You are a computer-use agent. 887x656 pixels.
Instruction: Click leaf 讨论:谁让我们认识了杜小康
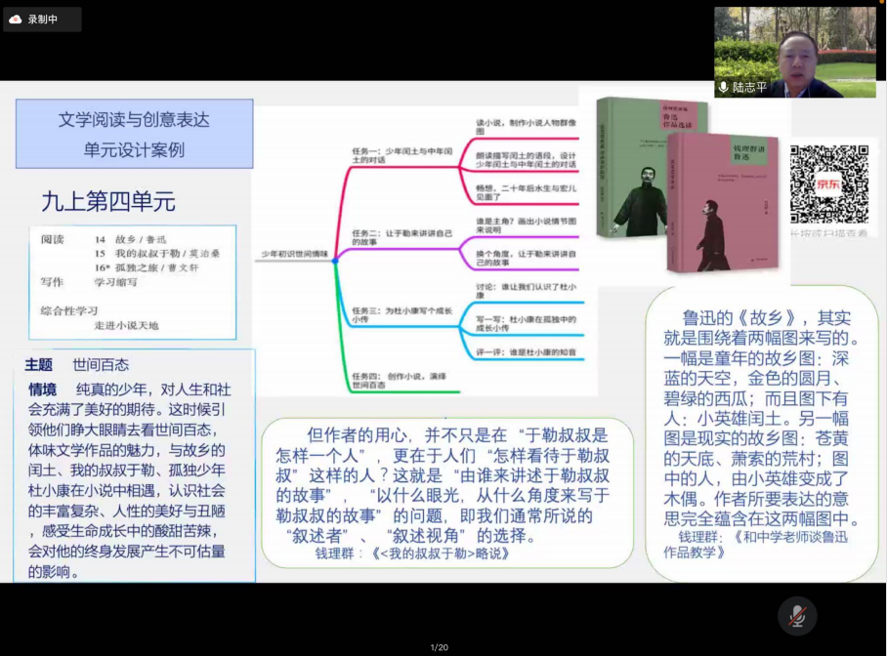(x=527, y=291)
